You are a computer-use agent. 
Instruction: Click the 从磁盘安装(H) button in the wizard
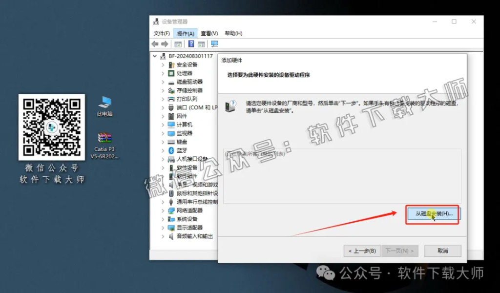432,214
